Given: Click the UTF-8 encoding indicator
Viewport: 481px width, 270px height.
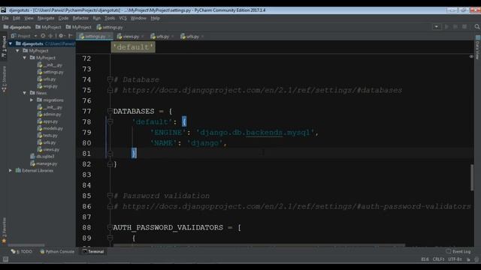Looking at the screenshot, I should [455, 259].
